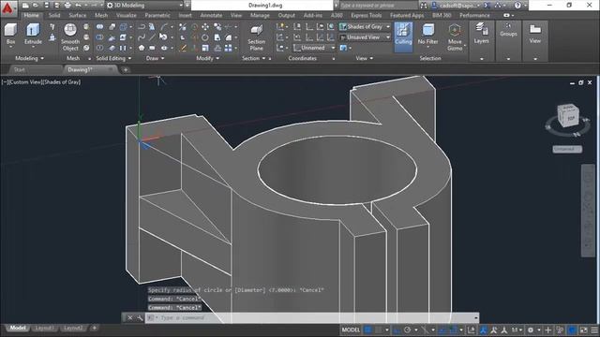Expand the Solid Editing panel
The width and height of the screenshot is (600, 337).
click(113, 58)
